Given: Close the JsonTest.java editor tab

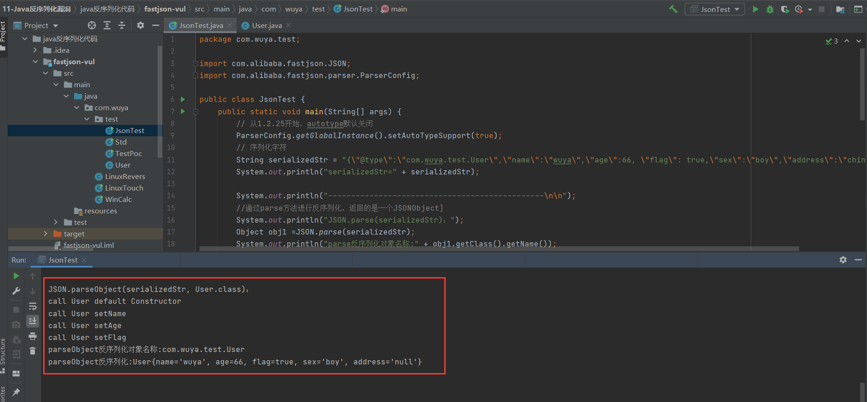Looking at the screenshot, I should pos(230,25).
